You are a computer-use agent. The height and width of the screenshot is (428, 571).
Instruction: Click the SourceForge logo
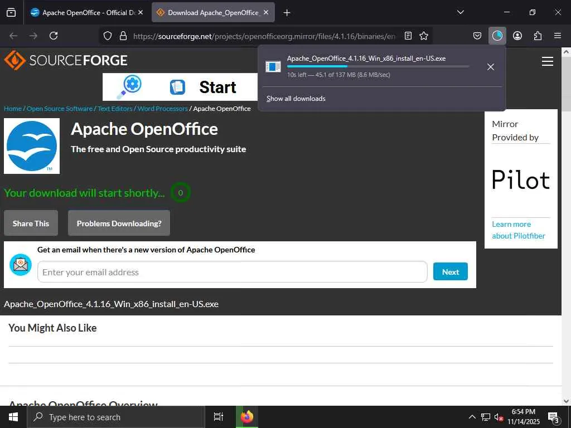point(66,60)
